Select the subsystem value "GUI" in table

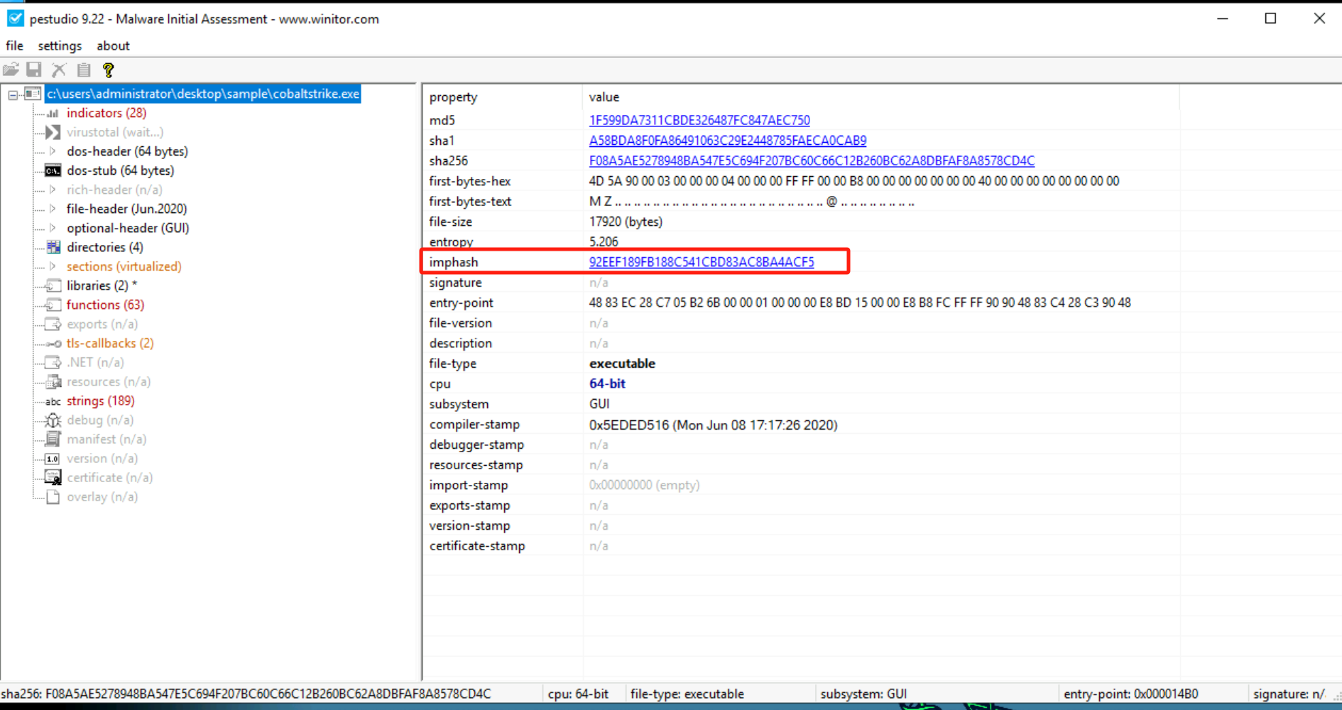point(599,404)
